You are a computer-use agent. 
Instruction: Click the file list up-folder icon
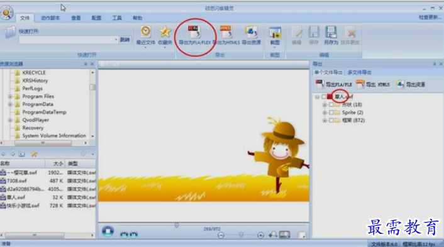point(21,154)
